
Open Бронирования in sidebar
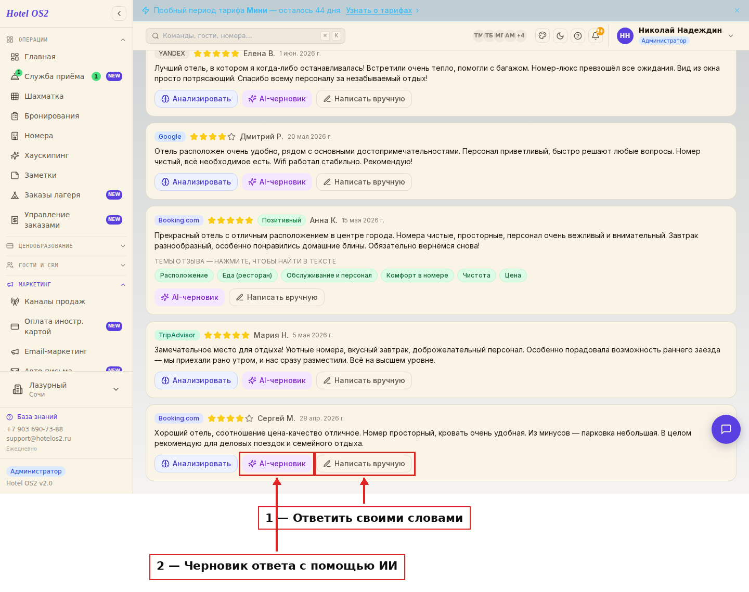[66, 116]
